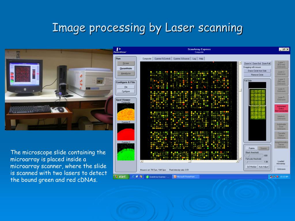Click the horizontal scrollbar left arrow

(141, 161)
